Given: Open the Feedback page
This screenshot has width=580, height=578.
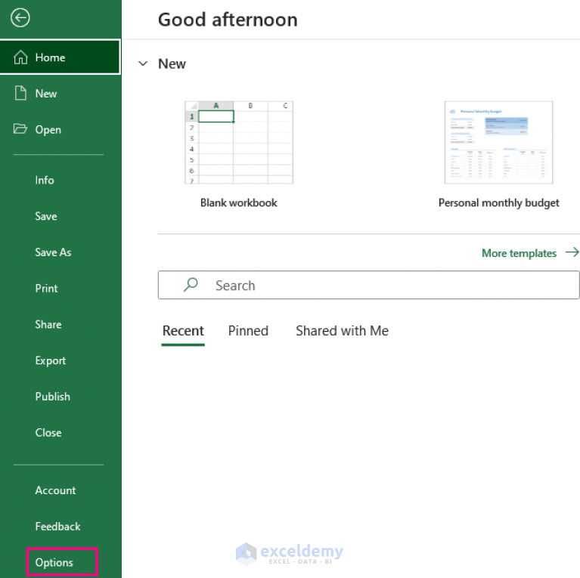Looking at the screenshot, I should (x=57, y=527).
